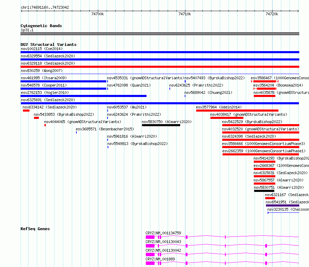Open CRYZ|NM_001130042 transcript
The image size is (309, 267).
click(x=163, y=250)
